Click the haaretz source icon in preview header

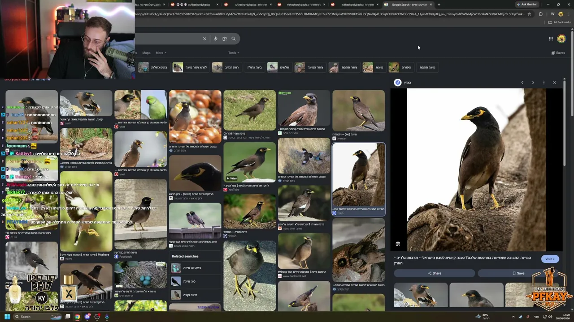click(x=398, y=82)
